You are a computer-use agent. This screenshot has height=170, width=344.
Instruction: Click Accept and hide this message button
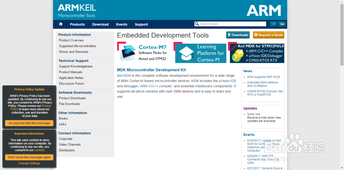tap(29, 123)
